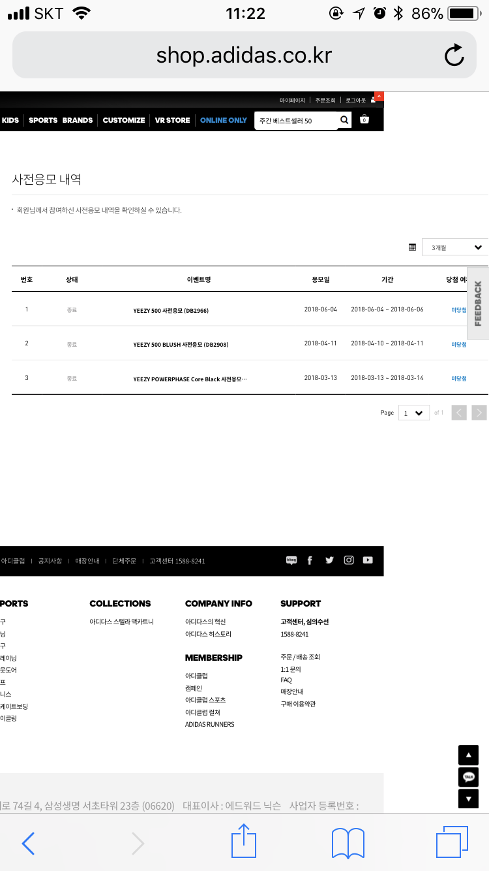Collapse header with red chevron button

(379, 97)
